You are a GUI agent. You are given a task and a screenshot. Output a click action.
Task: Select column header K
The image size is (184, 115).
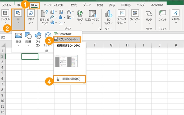176,45
